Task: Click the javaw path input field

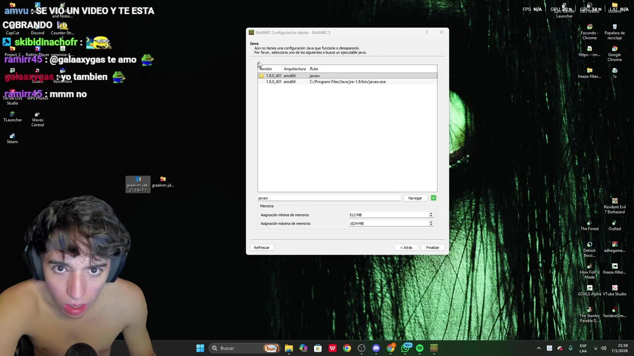Action: (x=329, y=198)
